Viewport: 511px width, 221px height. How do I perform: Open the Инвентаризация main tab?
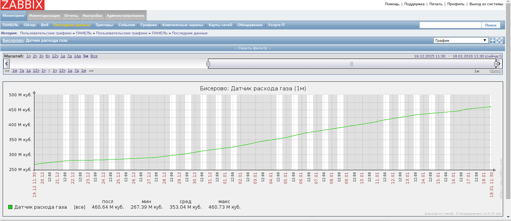coord(45,16)
